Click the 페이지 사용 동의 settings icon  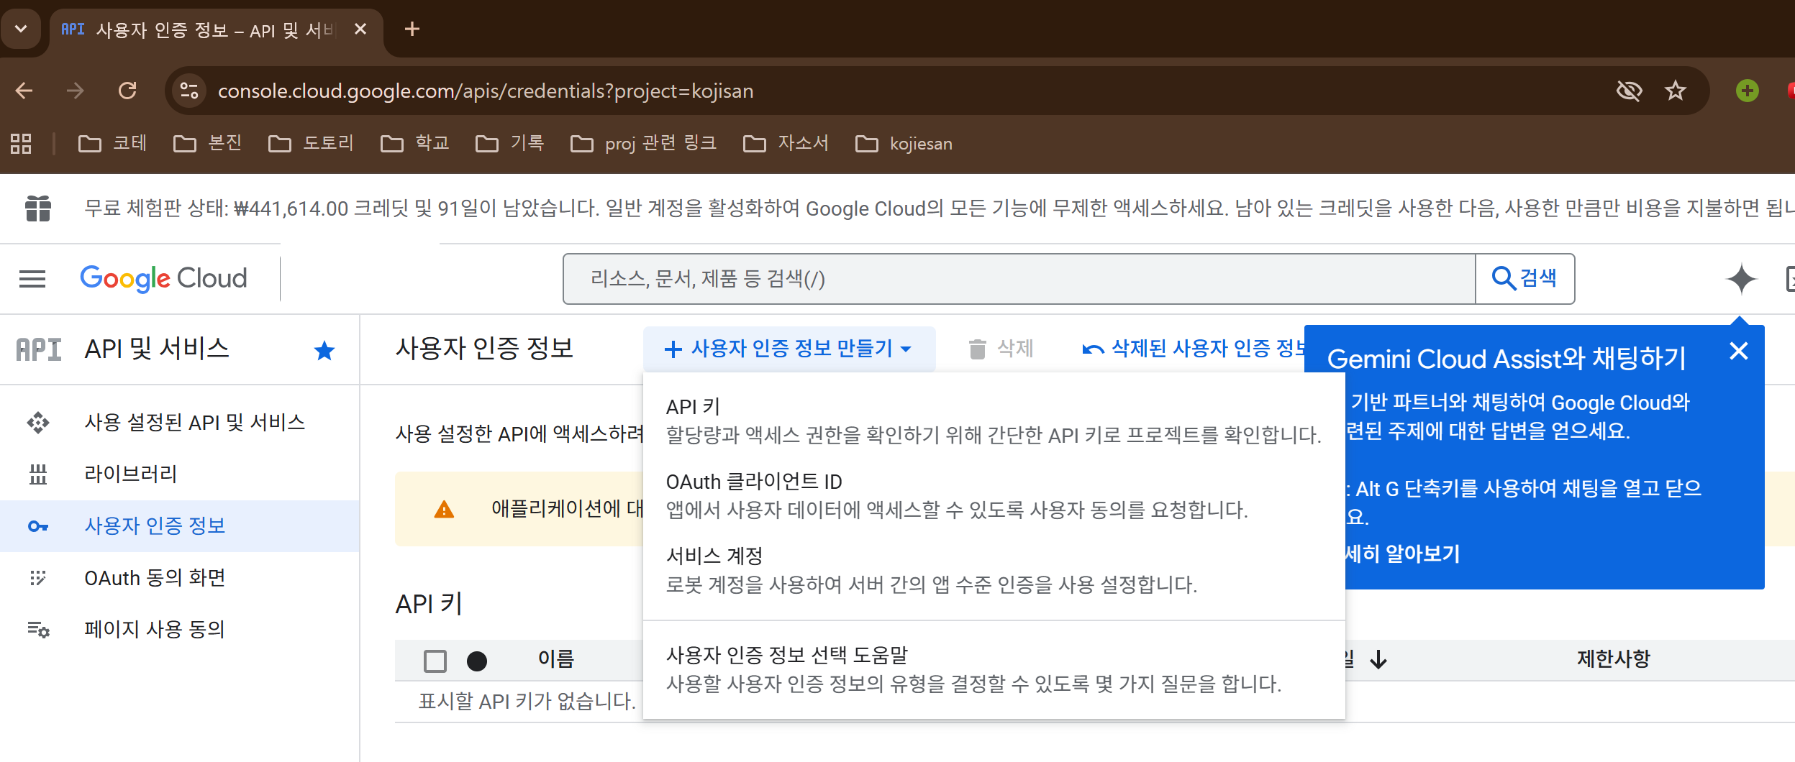tap(38, 630)
